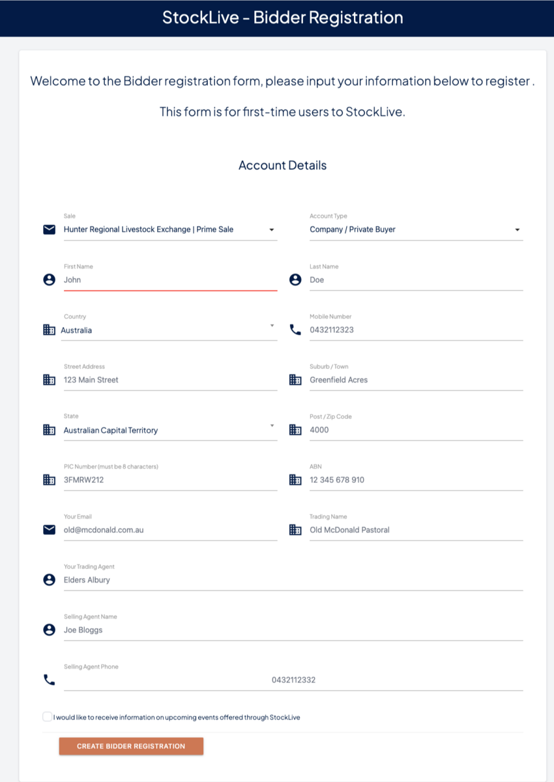The image size is (554, 782).
Task: Click the building icon beside Trading Name
Action: [x=295, y=530]
